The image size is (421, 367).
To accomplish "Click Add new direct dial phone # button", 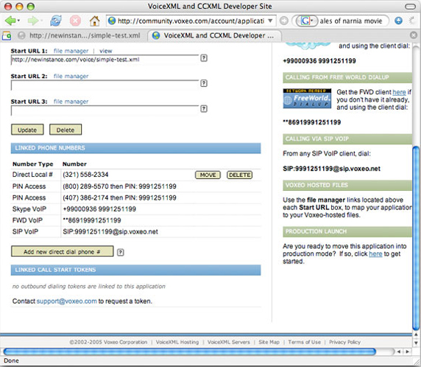I will coord(63,251).
